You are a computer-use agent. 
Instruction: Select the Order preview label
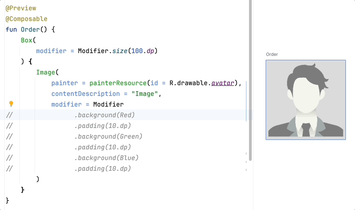click(x=272, y=54)
